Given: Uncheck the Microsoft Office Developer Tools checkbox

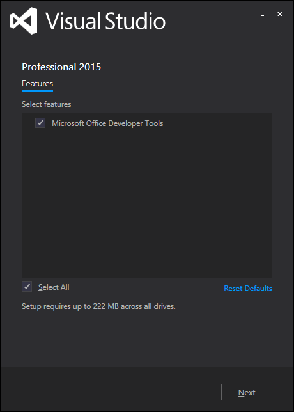Looking at the screenshot, I should tap(40, 123).
